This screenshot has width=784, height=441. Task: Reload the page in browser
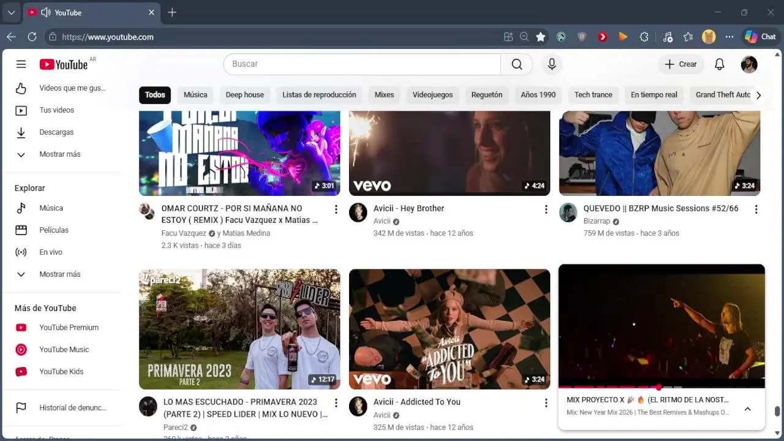point(32,37)
